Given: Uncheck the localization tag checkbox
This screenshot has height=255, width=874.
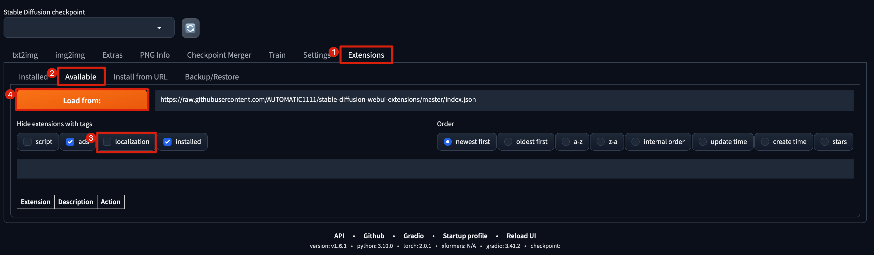Looking at the screenshot, I should pyautogui.click(x=107, y=142).
